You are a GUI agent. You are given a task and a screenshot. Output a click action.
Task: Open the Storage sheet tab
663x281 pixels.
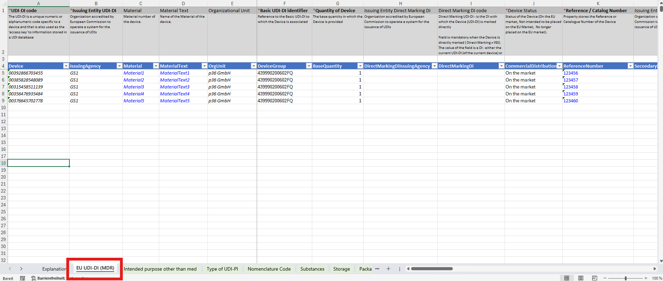click(341, 269)
